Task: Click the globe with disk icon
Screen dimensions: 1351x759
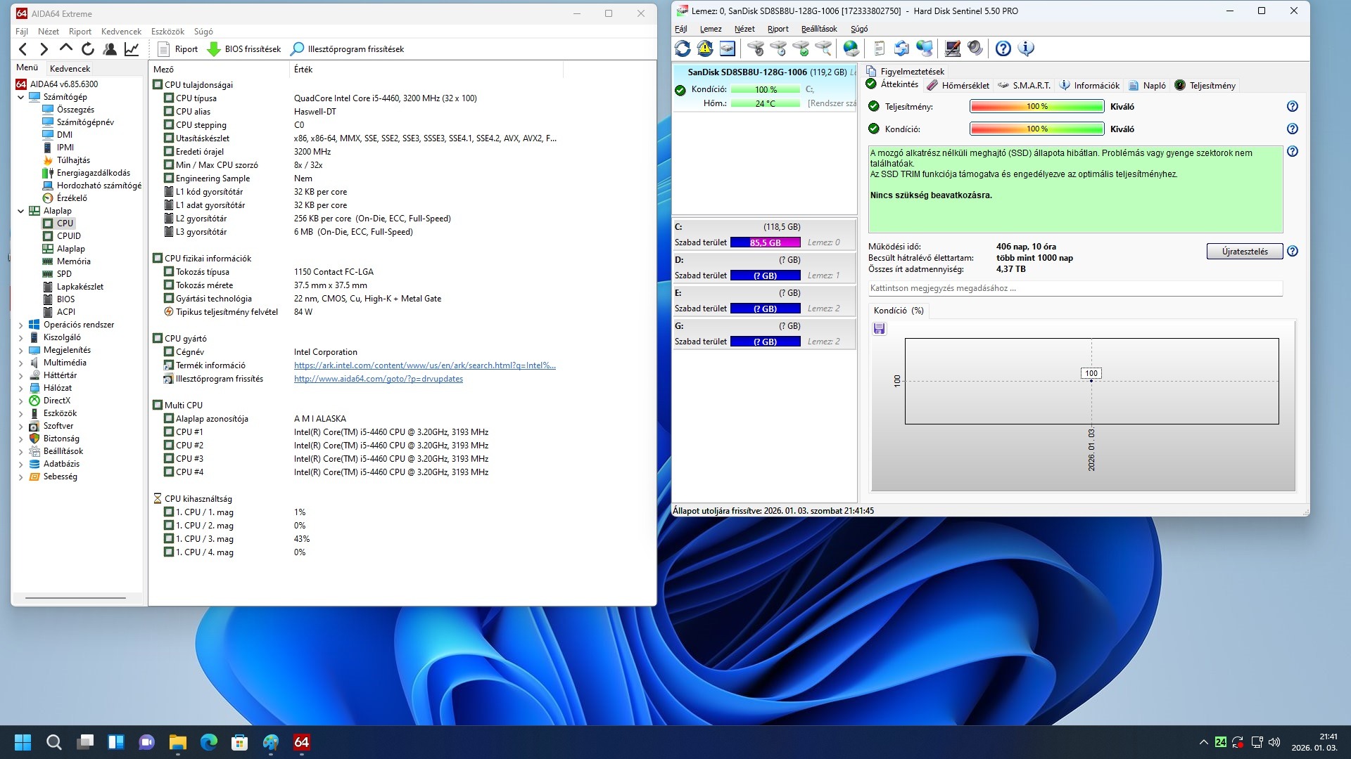Action: point(851,48)
